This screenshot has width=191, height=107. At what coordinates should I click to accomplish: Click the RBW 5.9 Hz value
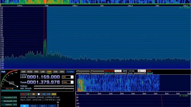(129, 71)
